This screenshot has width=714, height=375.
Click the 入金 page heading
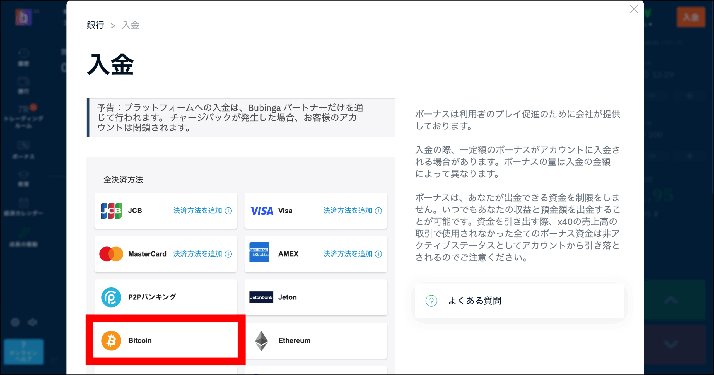tap(110, 65)
